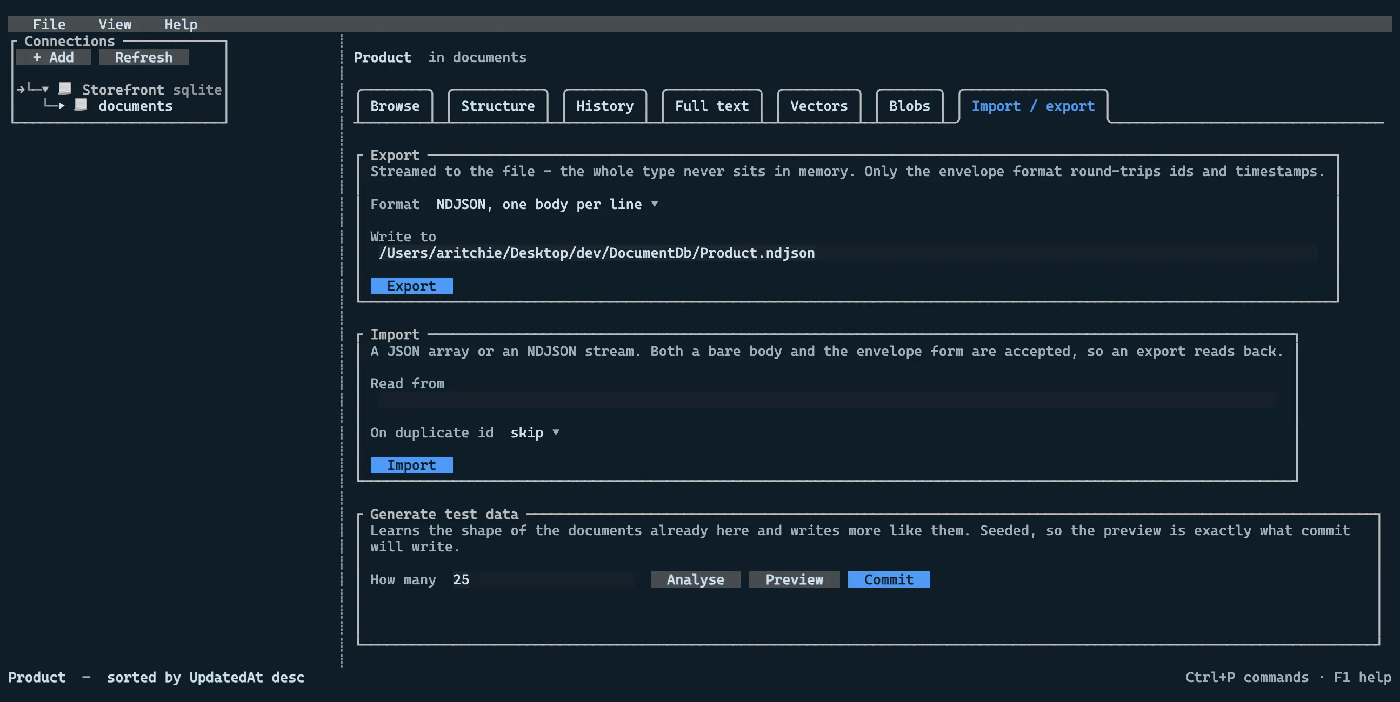Select the Import / export tab

[1033, 106]
